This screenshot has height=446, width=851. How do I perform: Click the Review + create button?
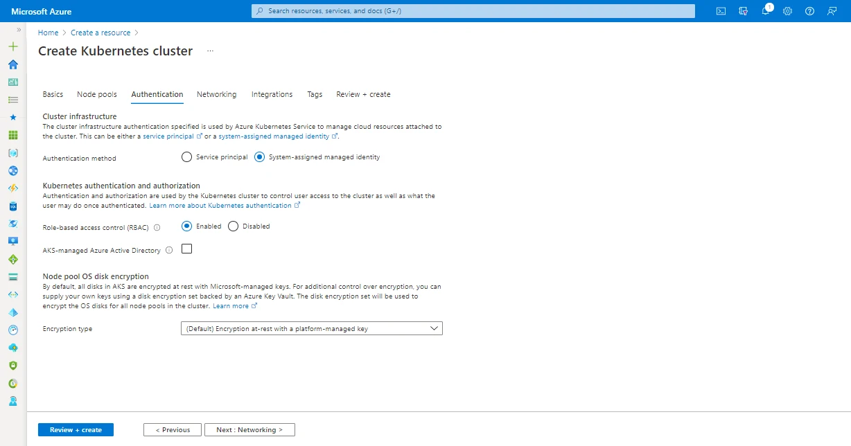tap(76, 429)
